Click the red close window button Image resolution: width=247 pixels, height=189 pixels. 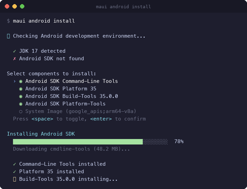[x=7, y=7]
